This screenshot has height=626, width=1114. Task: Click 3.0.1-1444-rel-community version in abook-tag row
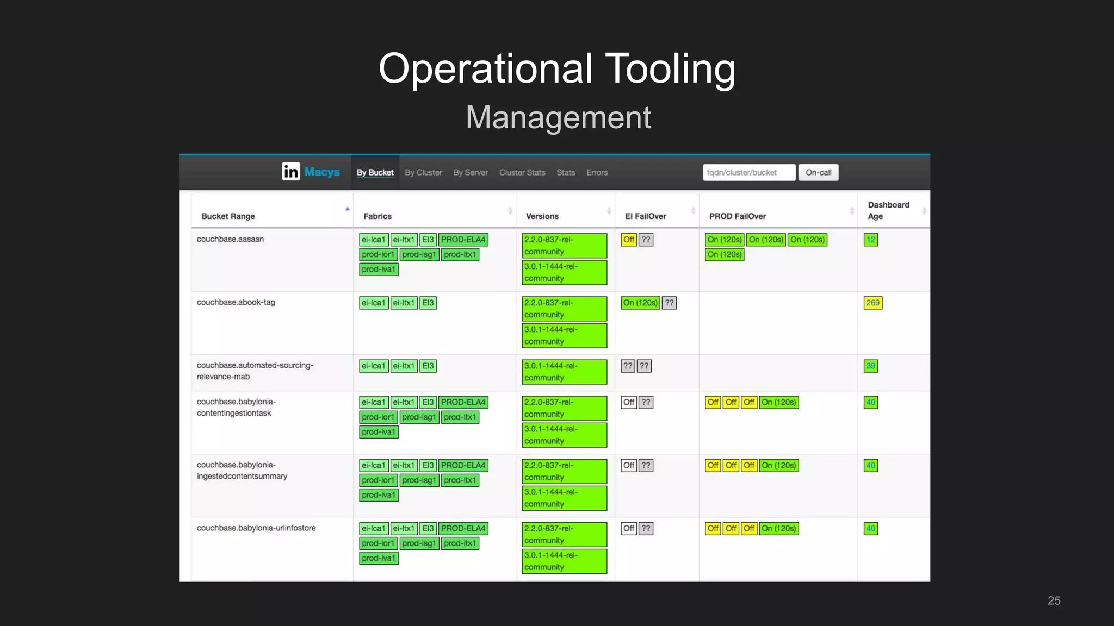point(565,335)
